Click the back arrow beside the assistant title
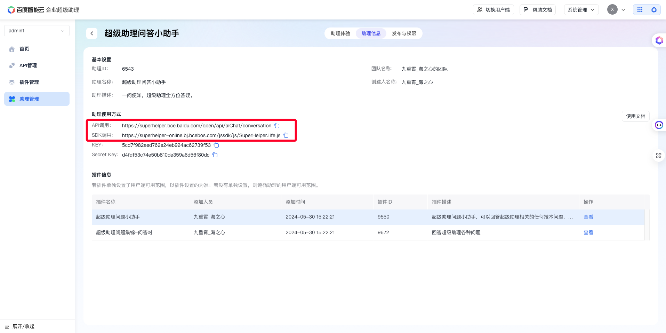 pyautogui.click(x=92, y=33)
